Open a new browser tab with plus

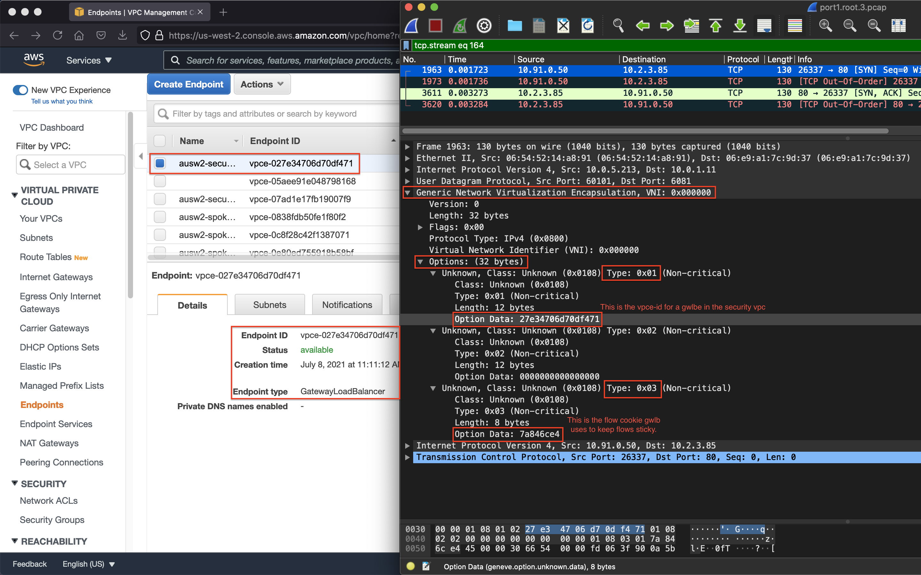pos(224,12)
